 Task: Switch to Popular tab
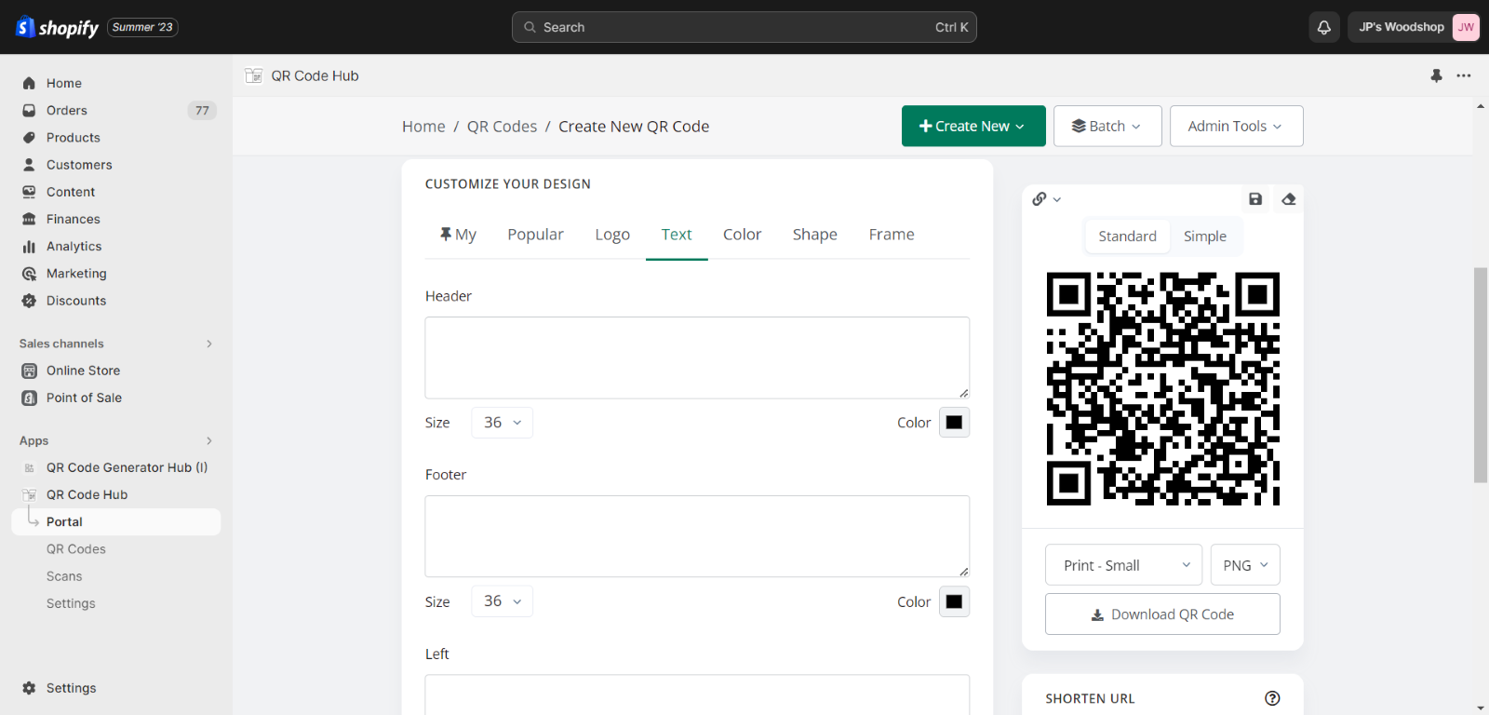pyautogui.click(x=535, y=235)
